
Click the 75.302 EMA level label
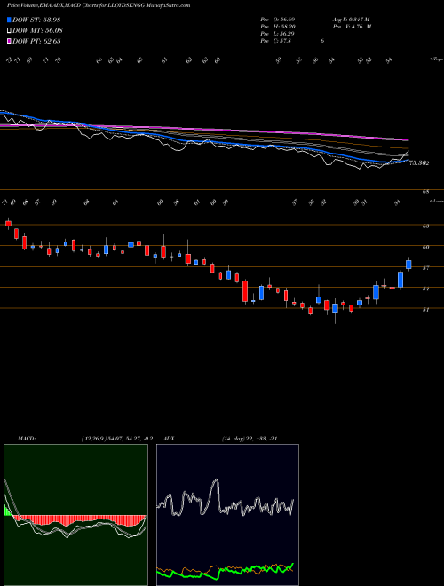tap(419, 163)
